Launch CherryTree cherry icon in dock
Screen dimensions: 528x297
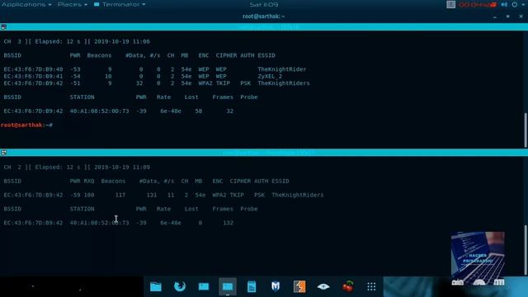click(347, 286)
